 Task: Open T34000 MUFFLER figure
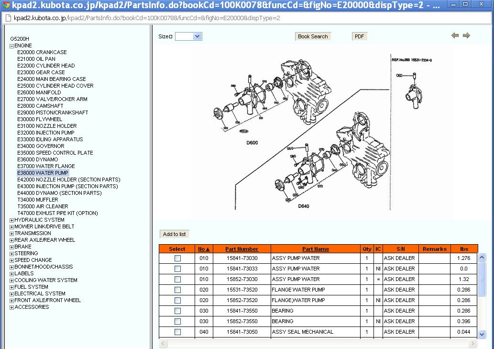pyautogui.click(x=37, y=200)
